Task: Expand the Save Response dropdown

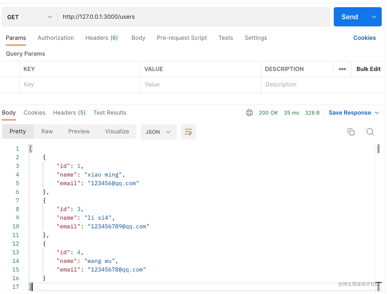Action: click(377, 113)
